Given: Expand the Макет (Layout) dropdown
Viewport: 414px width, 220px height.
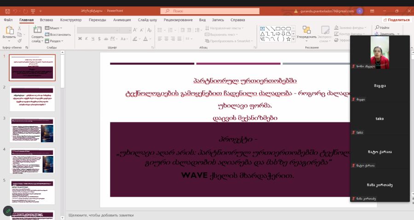Looking at the screenshot, I should 56,28.
